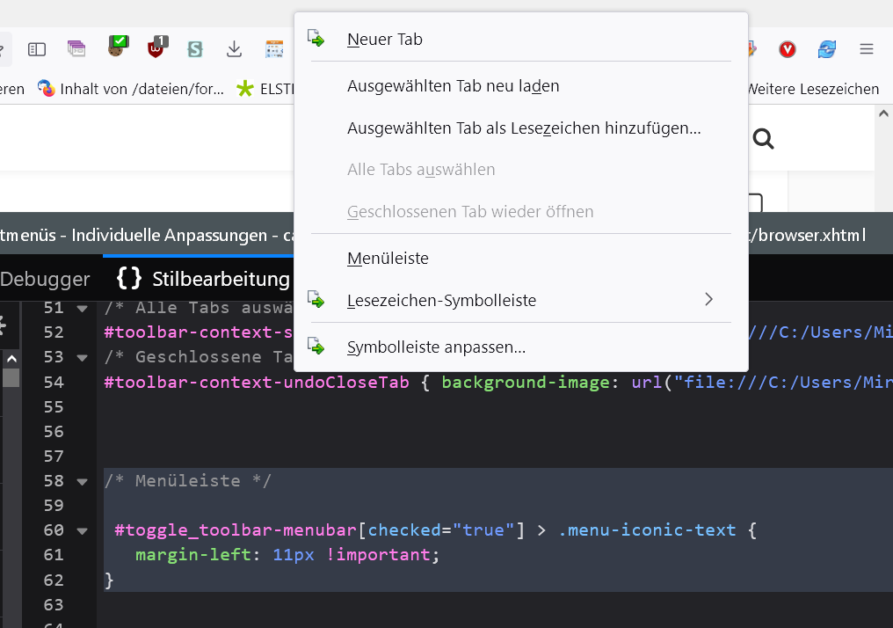
Task: Toggle the Menüleiste option in context menu
Action: pos(388,259)
